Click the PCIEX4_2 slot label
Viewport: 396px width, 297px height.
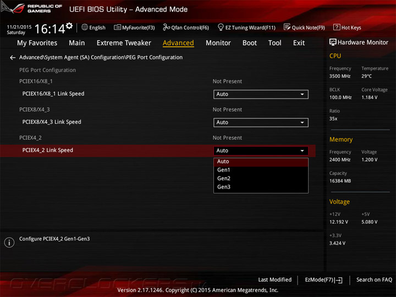click(30, 138)
